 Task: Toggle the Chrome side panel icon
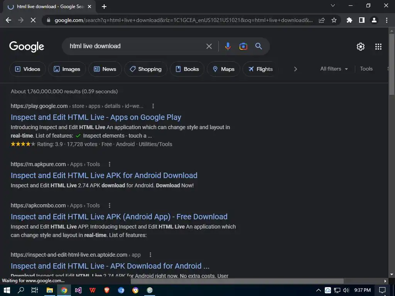pyautogui.click(x=362, y=20)
